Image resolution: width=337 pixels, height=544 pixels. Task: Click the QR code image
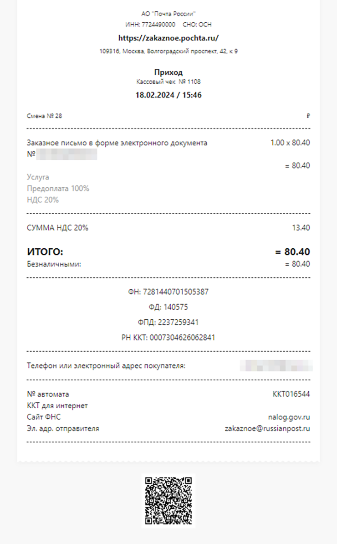tap(168, 500)
